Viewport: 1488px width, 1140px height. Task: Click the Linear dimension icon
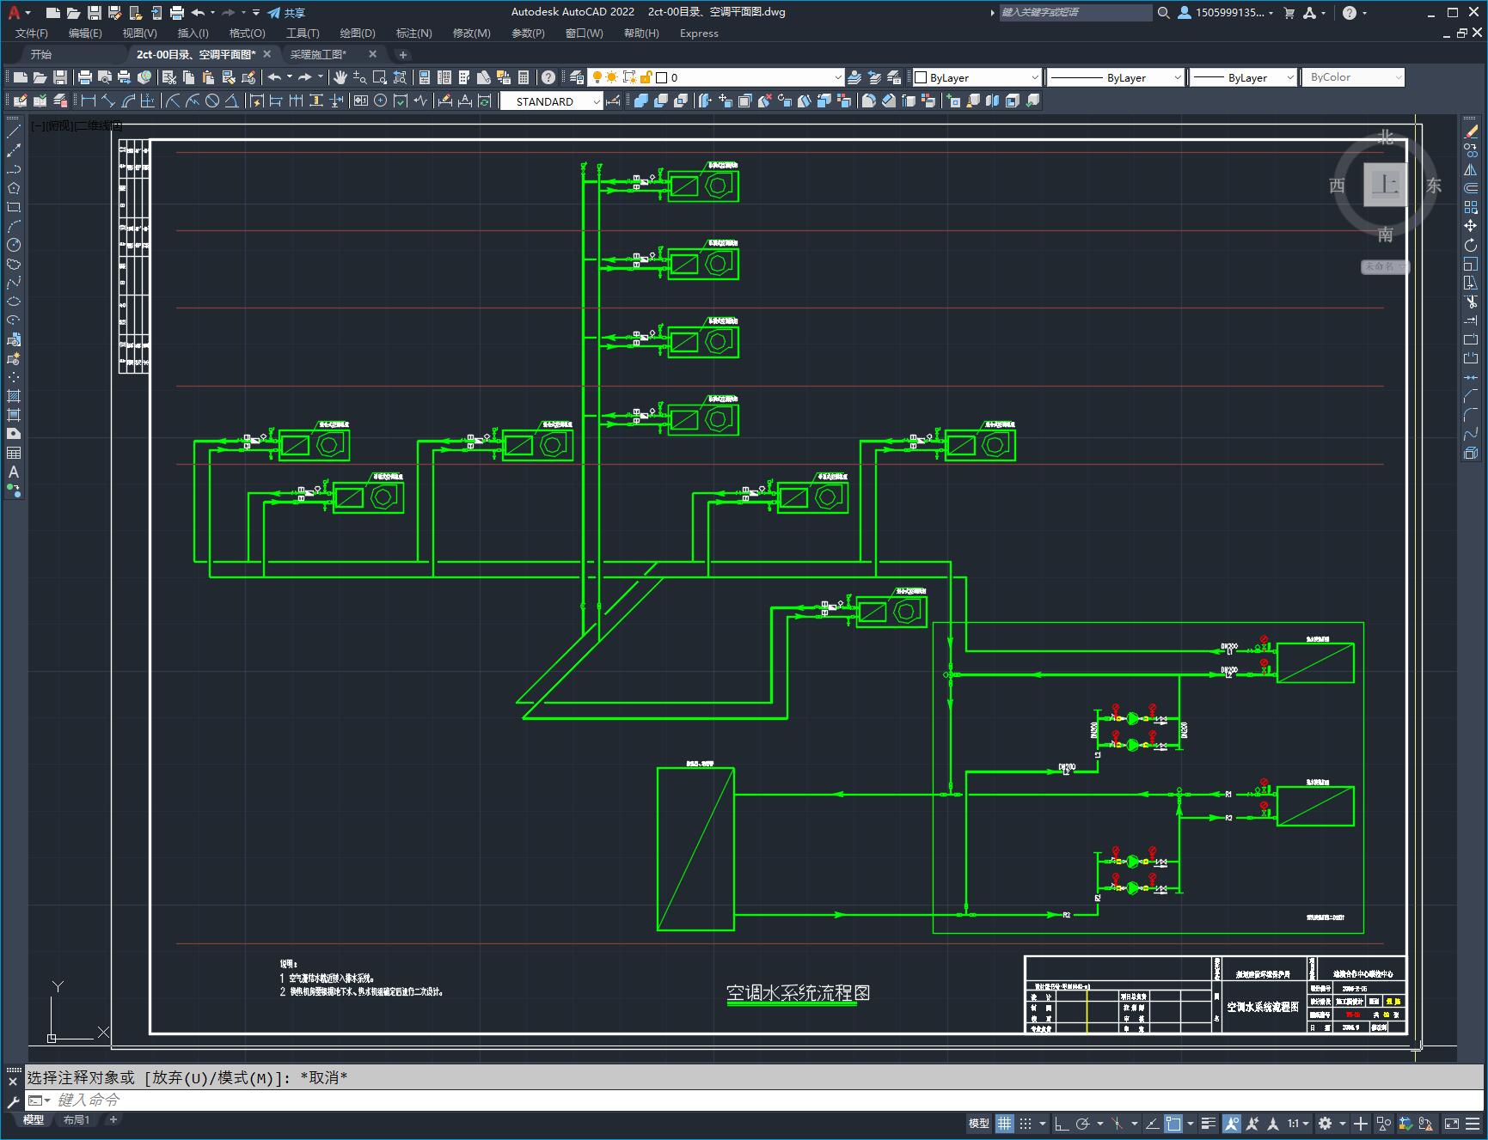tap(88, 101)
